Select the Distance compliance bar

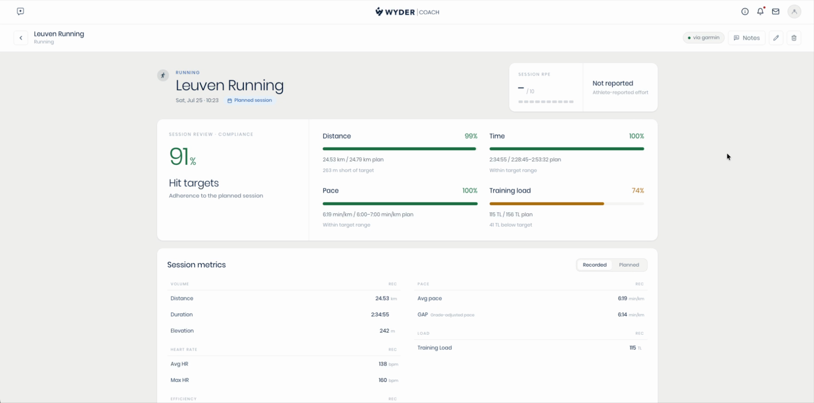pyautogui.click(x=400, y=149)
